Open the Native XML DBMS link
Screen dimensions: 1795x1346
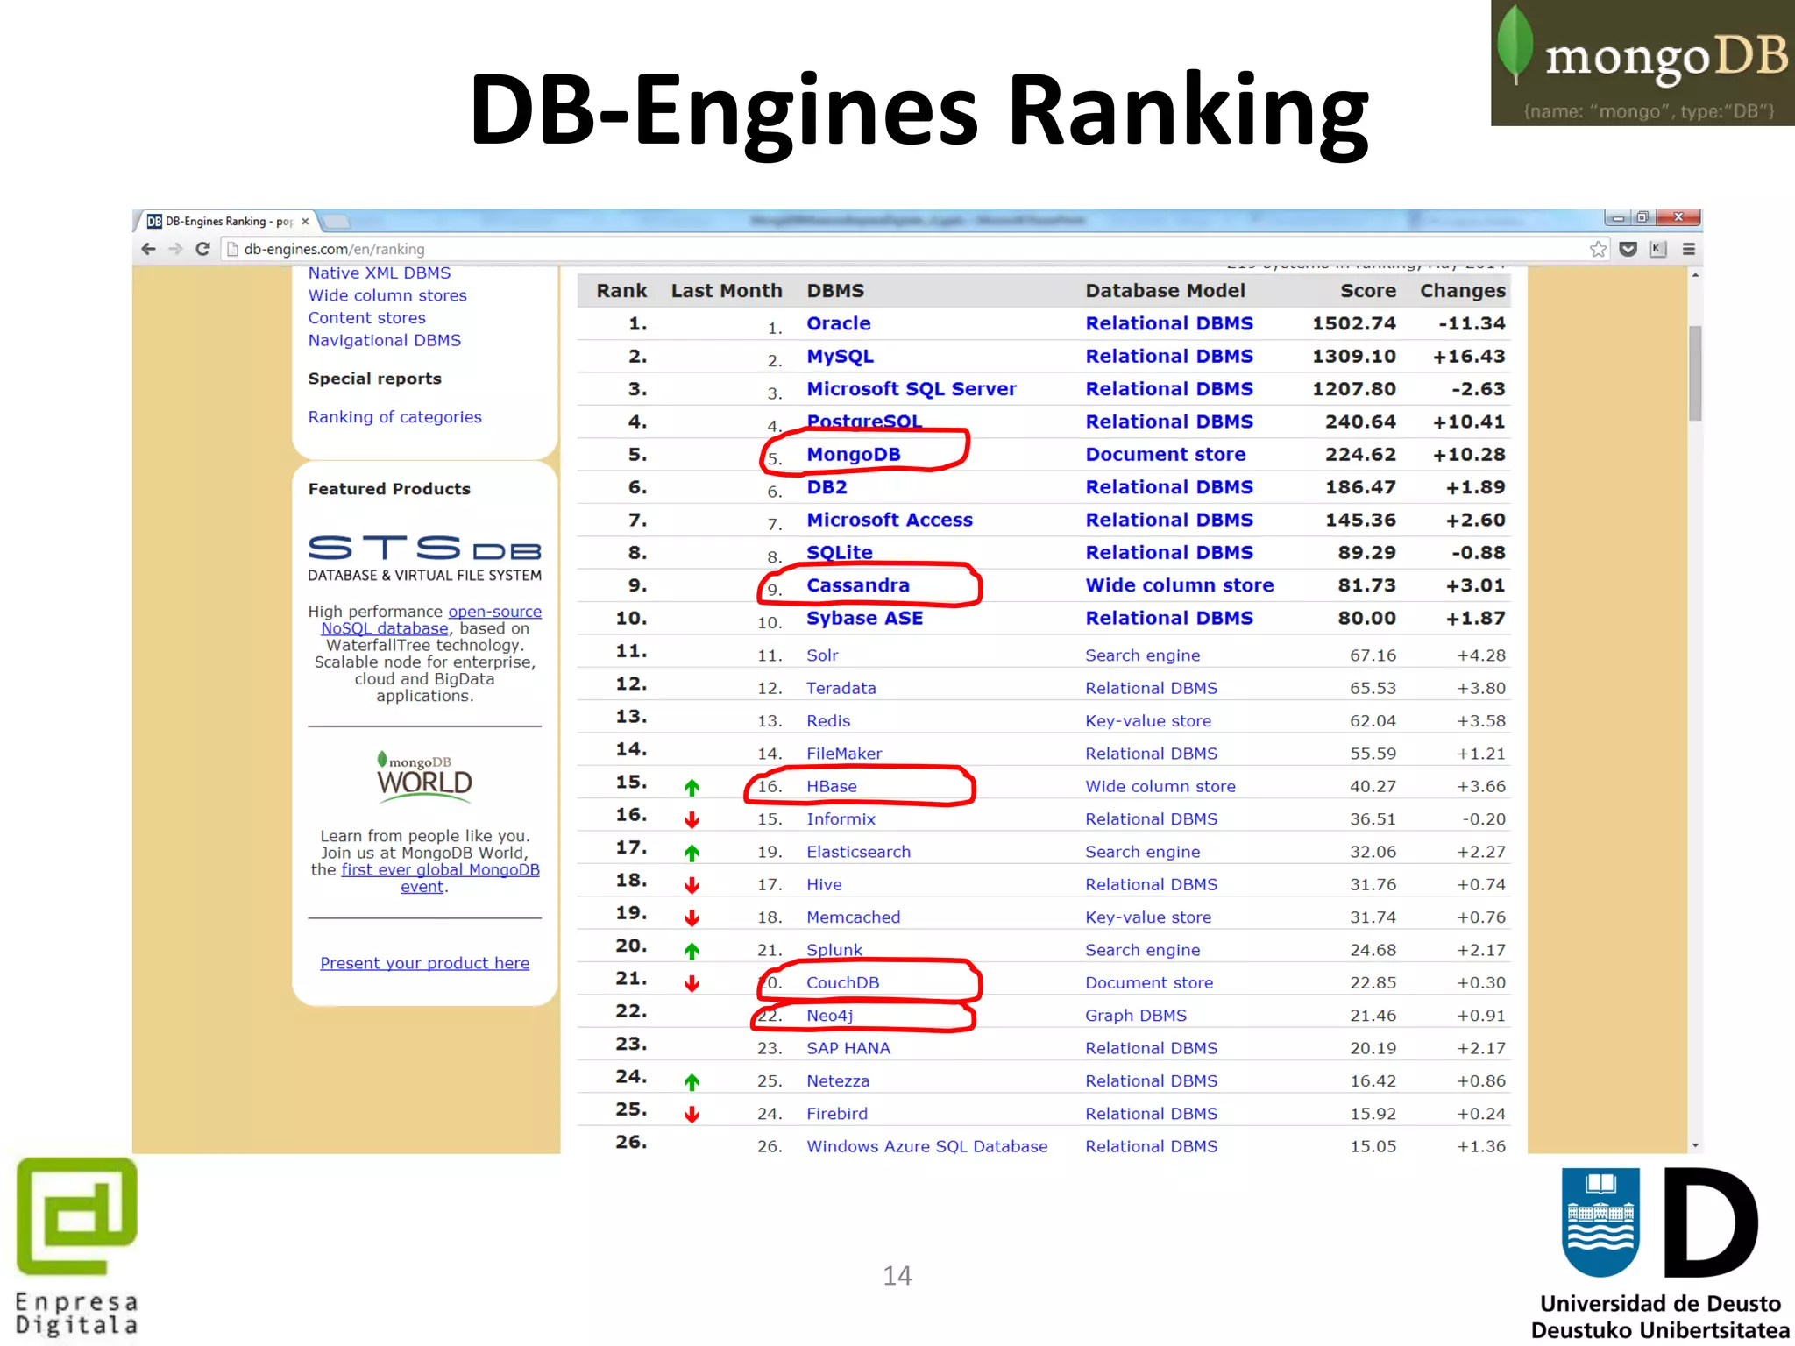point(380,273)
